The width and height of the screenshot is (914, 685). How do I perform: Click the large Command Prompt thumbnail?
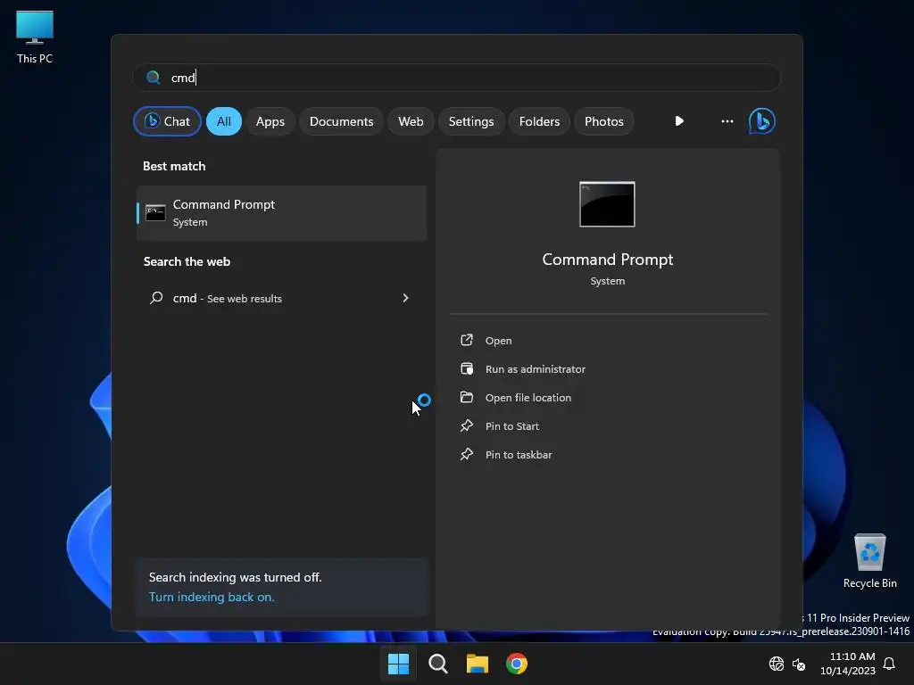[607, 204]
